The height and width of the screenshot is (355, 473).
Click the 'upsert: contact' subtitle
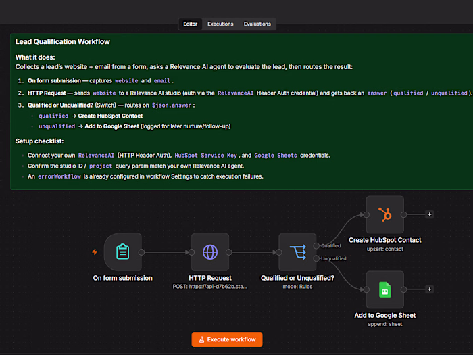(385, 250)
